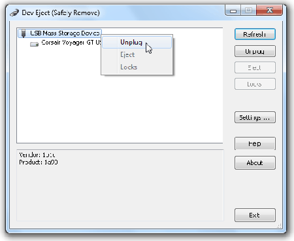Click the USB plug icon beside Mass Storage Device
Image resolution: width=294 pixels, height=241 pixels.
24,33
